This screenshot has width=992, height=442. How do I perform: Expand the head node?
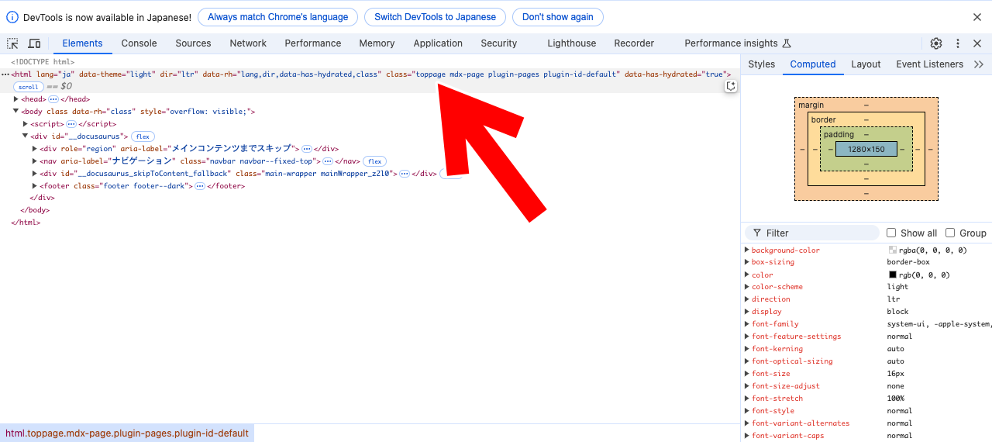click(16, 99)
